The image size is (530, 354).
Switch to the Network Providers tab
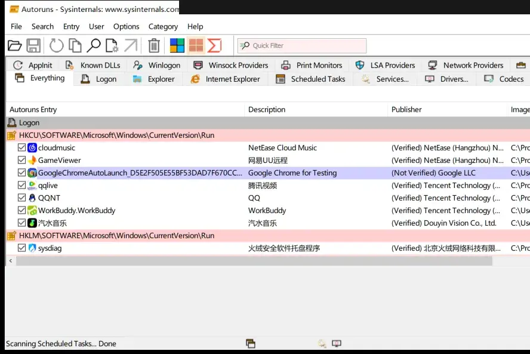click(466, 65)
